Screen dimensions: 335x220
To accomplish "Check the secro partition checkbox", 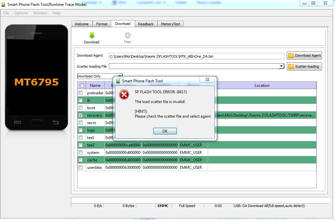I will pyautogui.click(x=81, y=123).
